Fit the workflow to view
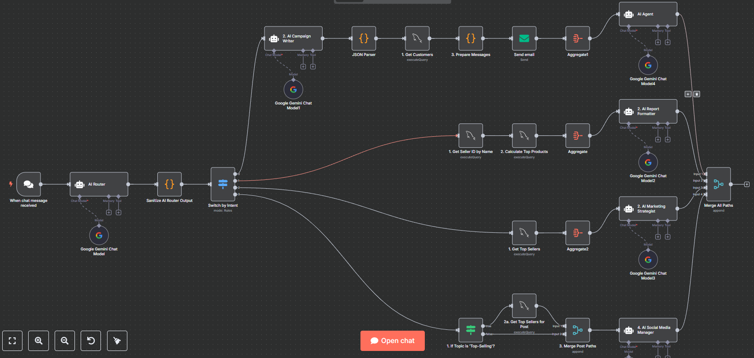Image resolution: width=754 pixels, height=358 pixels. 12,341
